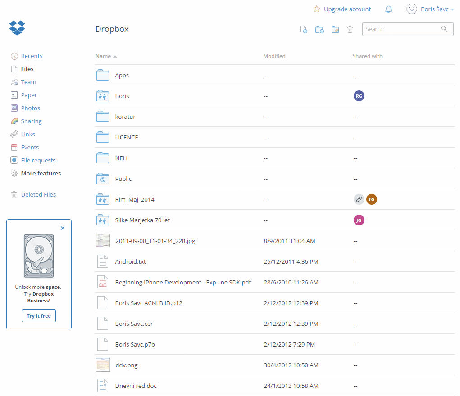Click the Android.txt file icon
The image size is (460, 396).
point(103,261)
